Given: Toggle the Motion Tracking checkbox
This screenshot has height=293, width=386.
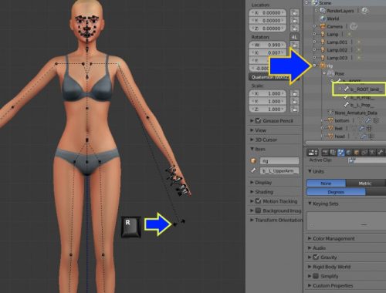Looking at the screenshot, I should (258, 201).
